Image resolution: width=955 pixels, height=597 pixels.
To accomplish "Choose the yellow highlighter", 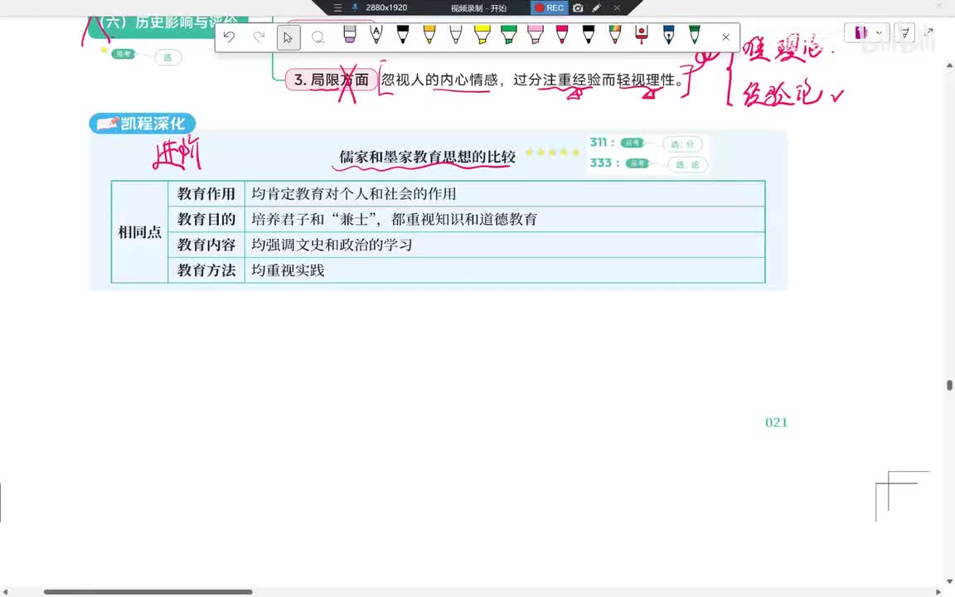I will (482, 34).
